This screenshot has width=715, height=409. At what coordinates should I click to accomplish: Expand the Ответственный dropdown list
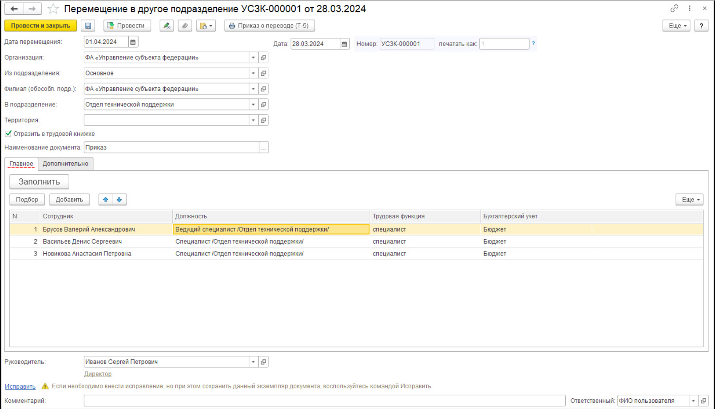[x=693, y=401]
